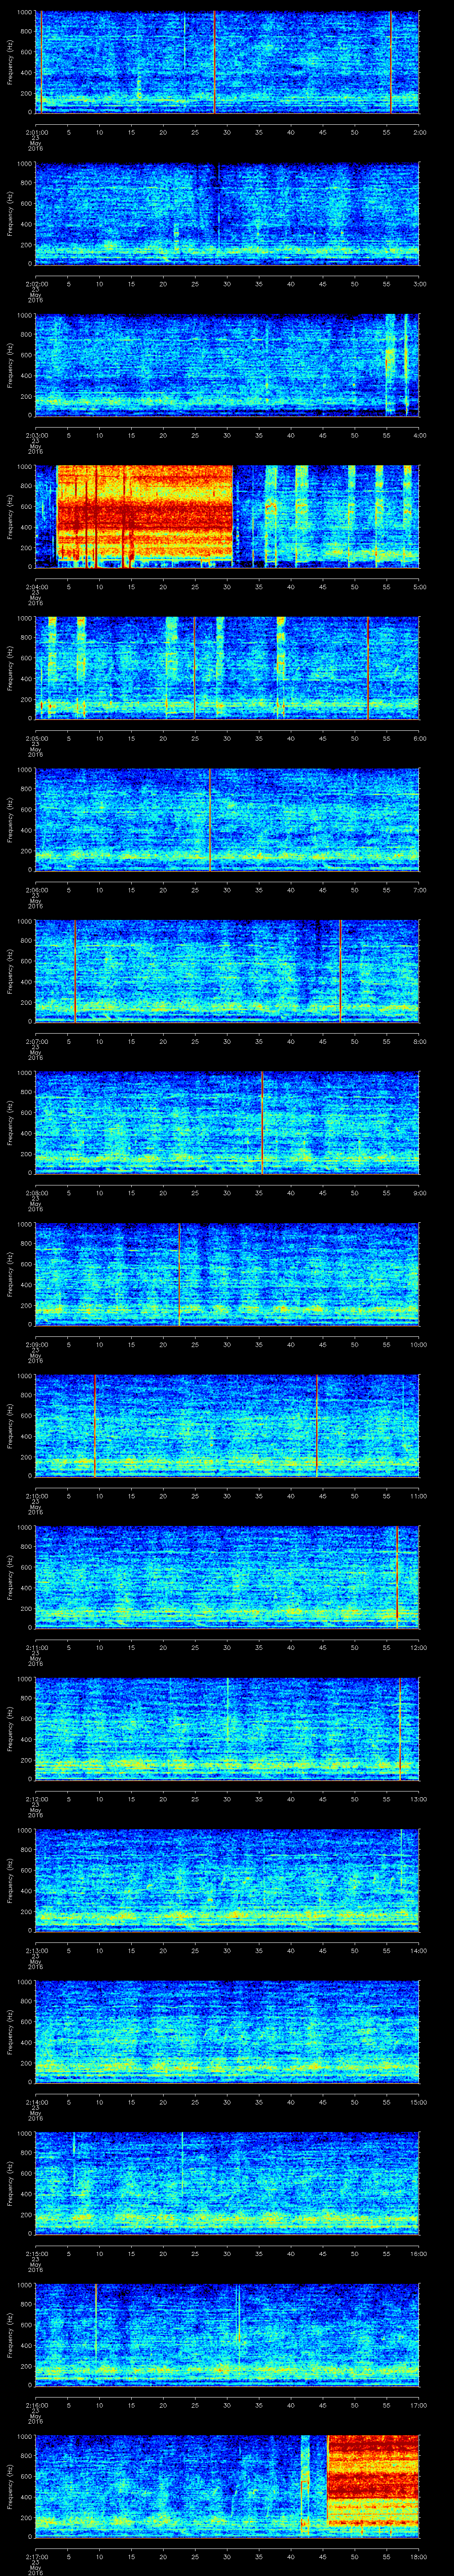Click the 2:10:00 start time label
The image size is (454, 2576).
tap(36, 1496)
